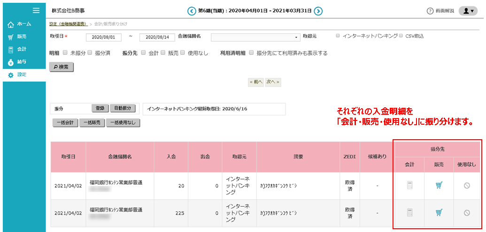486x232 pixels.
Task: Enable the インターネットバンキング checkbox
Action: 338,36
